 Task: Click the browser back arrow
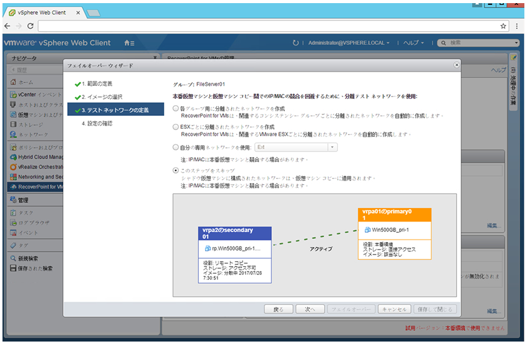[7, 26]
